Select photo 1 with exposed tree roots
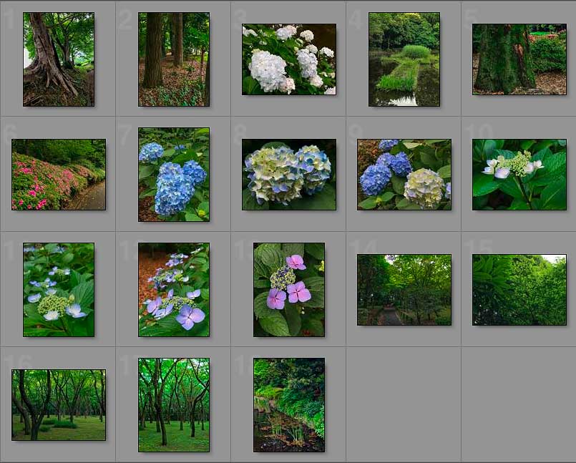 [59, 59]
